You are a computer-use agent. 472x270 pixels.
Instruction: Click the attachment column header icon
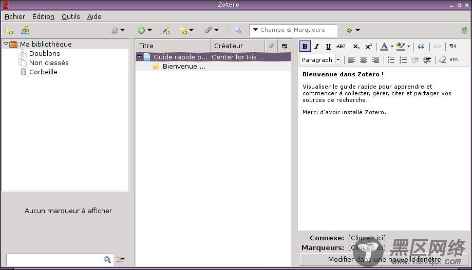point(272,46)
